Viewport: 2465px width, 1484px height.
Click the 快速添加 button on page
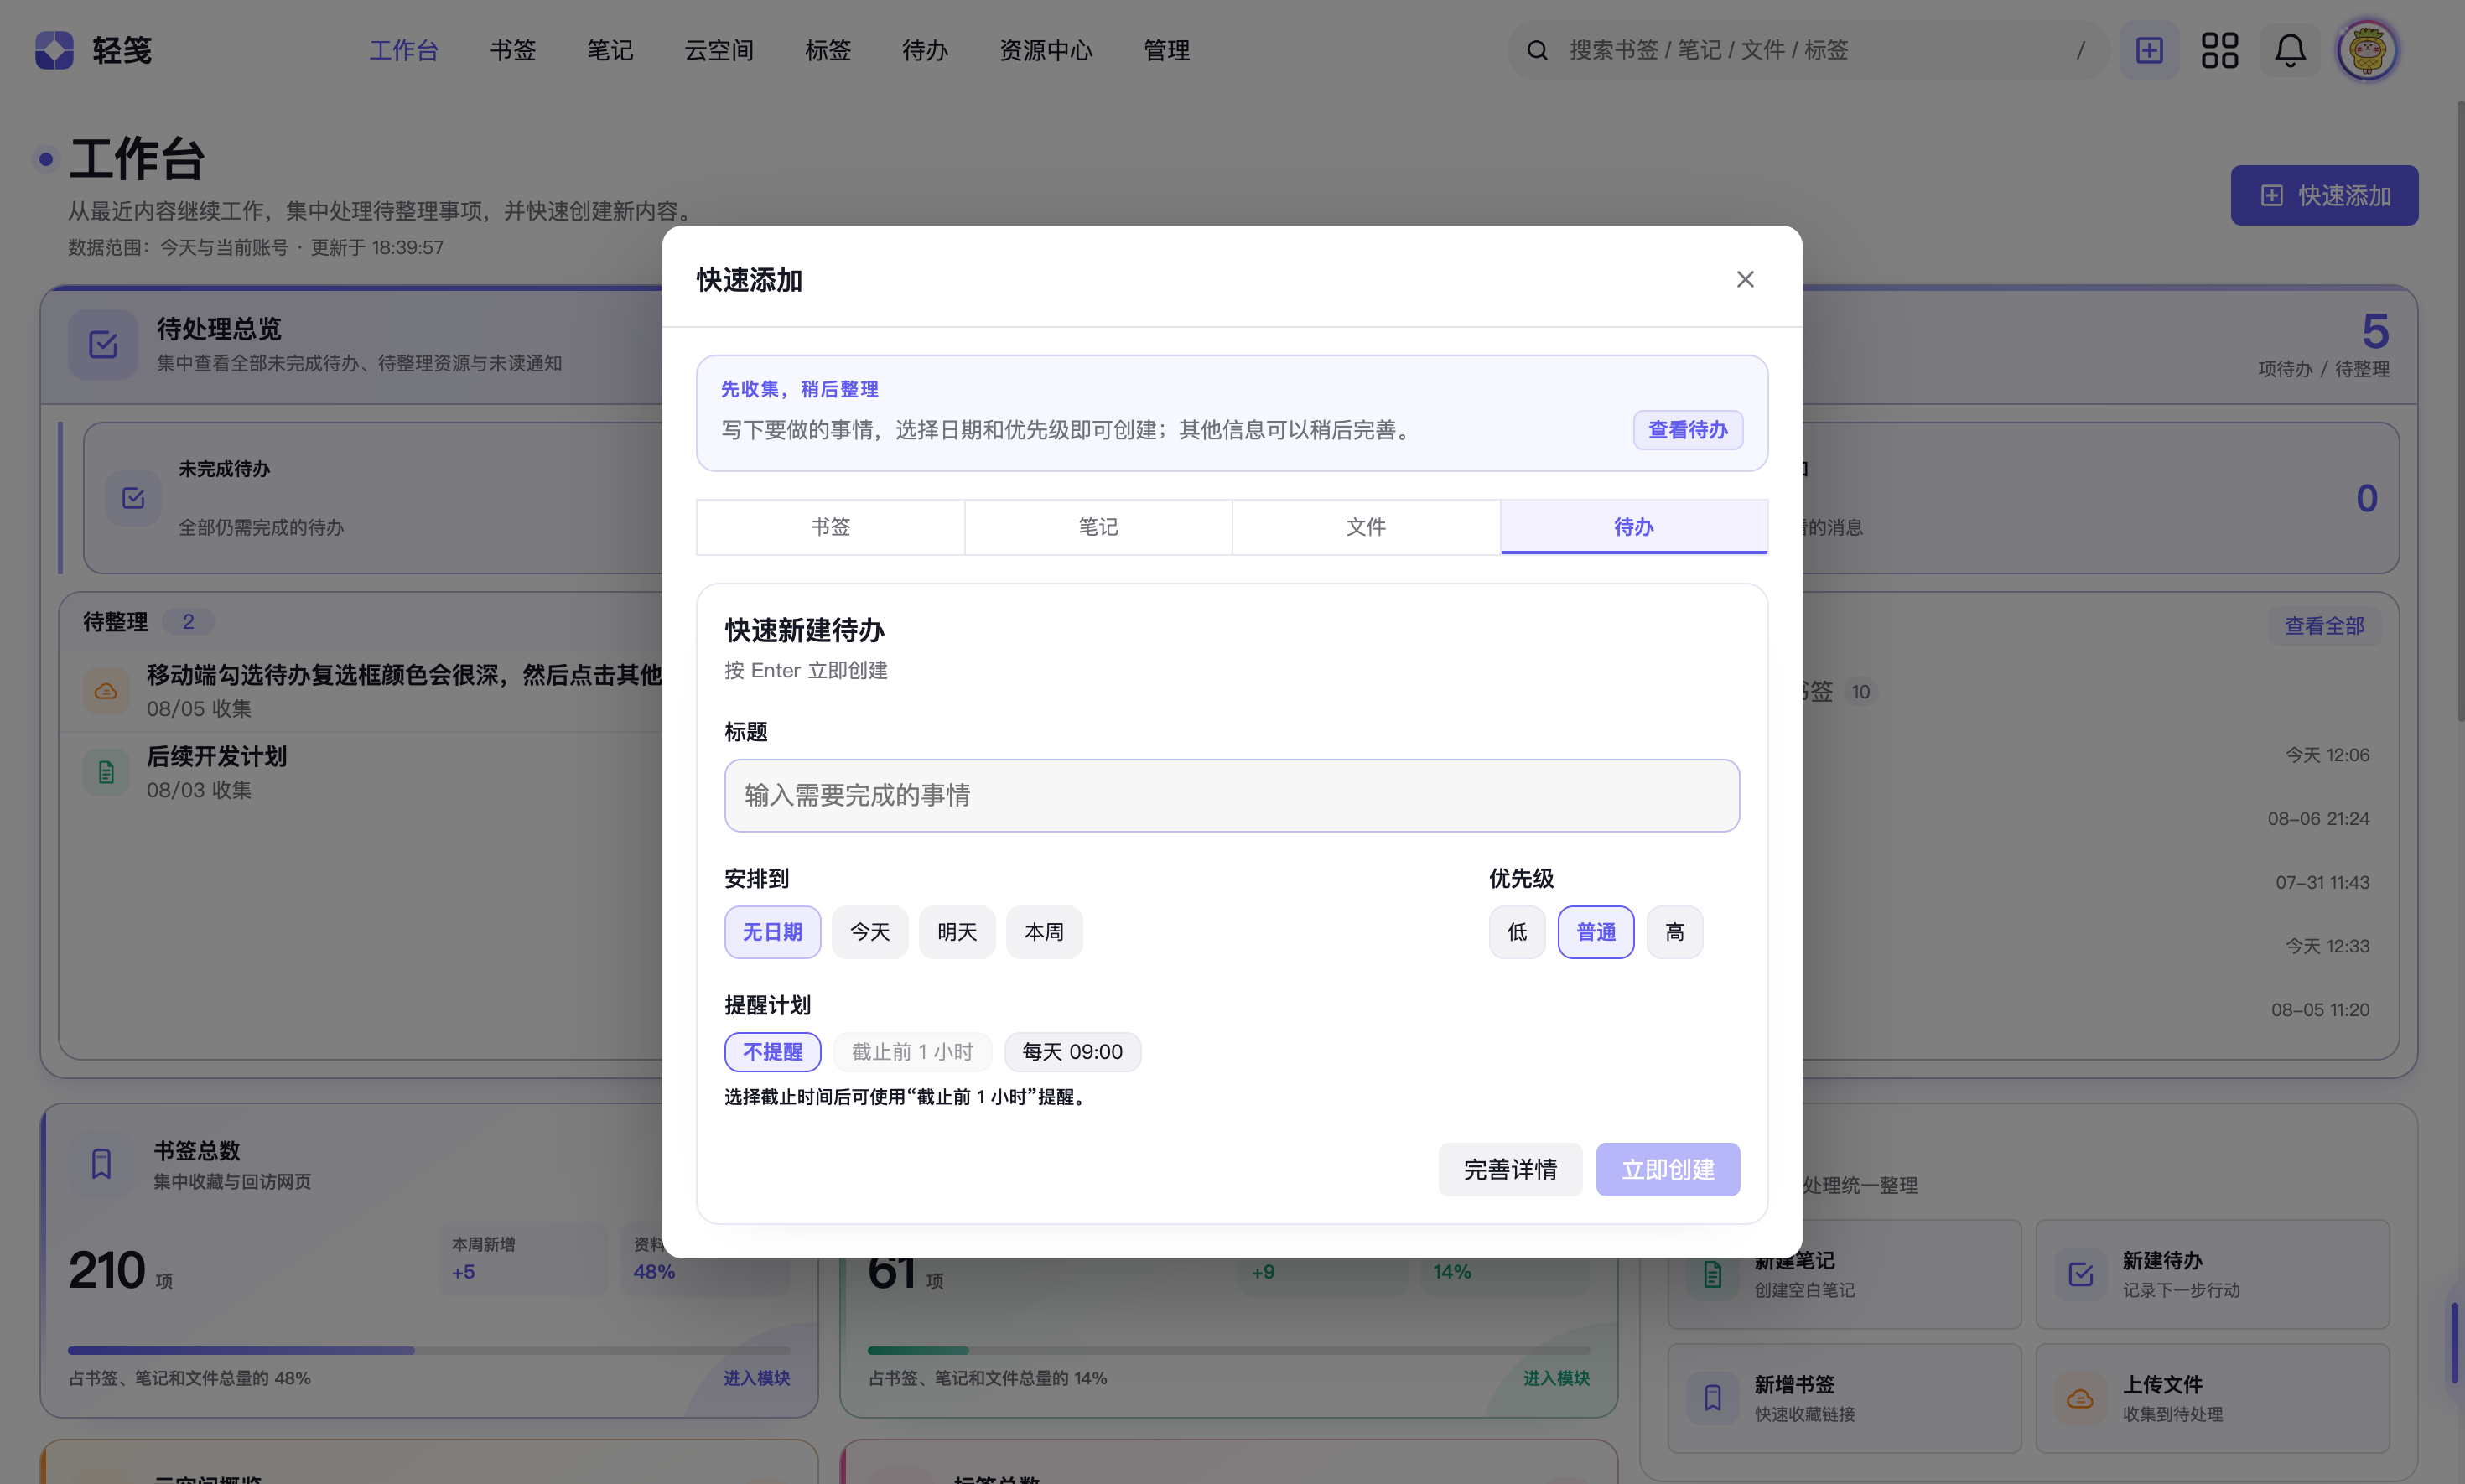(x=2324, y=195)
